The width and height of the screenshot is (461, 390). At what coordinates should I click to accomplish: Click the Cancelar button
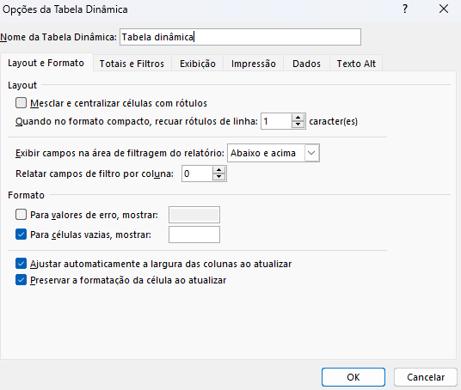pos(426,377)
